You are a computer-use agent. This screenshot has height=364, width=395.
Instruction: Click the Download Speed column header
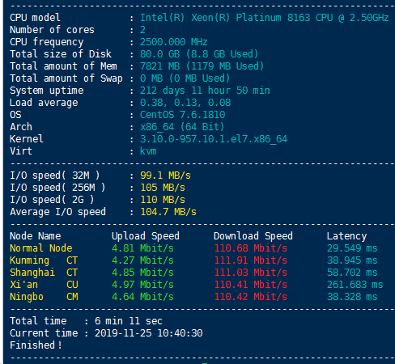click(253, 236)
